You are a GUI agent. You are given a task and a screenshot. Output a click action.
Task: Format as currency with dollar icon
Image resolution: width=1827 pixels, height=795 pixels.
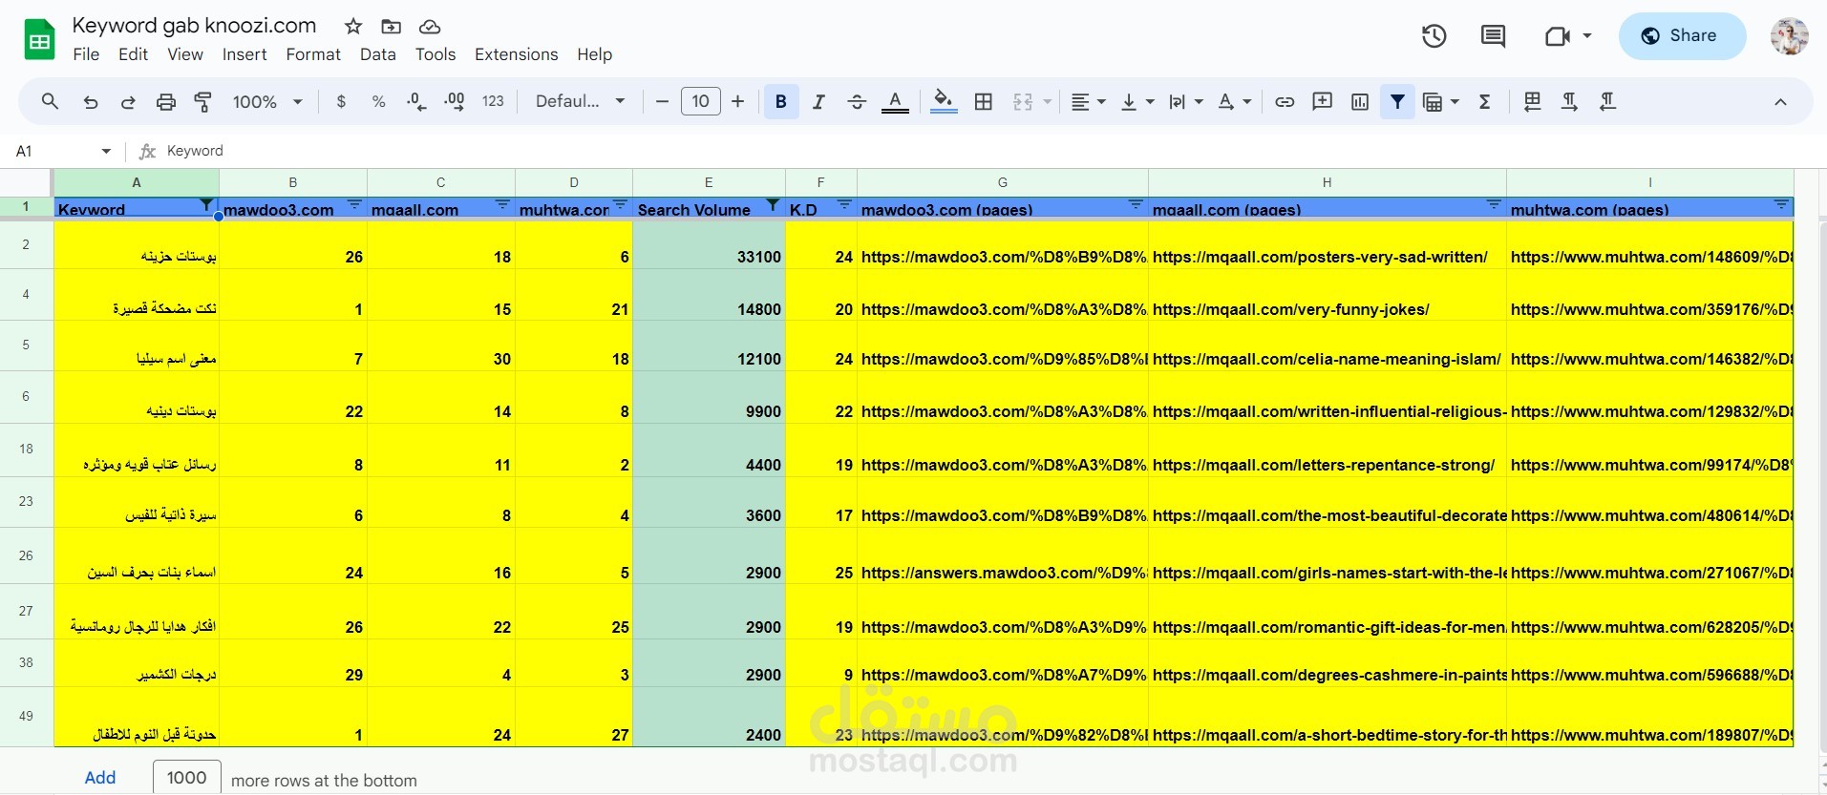click(x=341, y=102)
